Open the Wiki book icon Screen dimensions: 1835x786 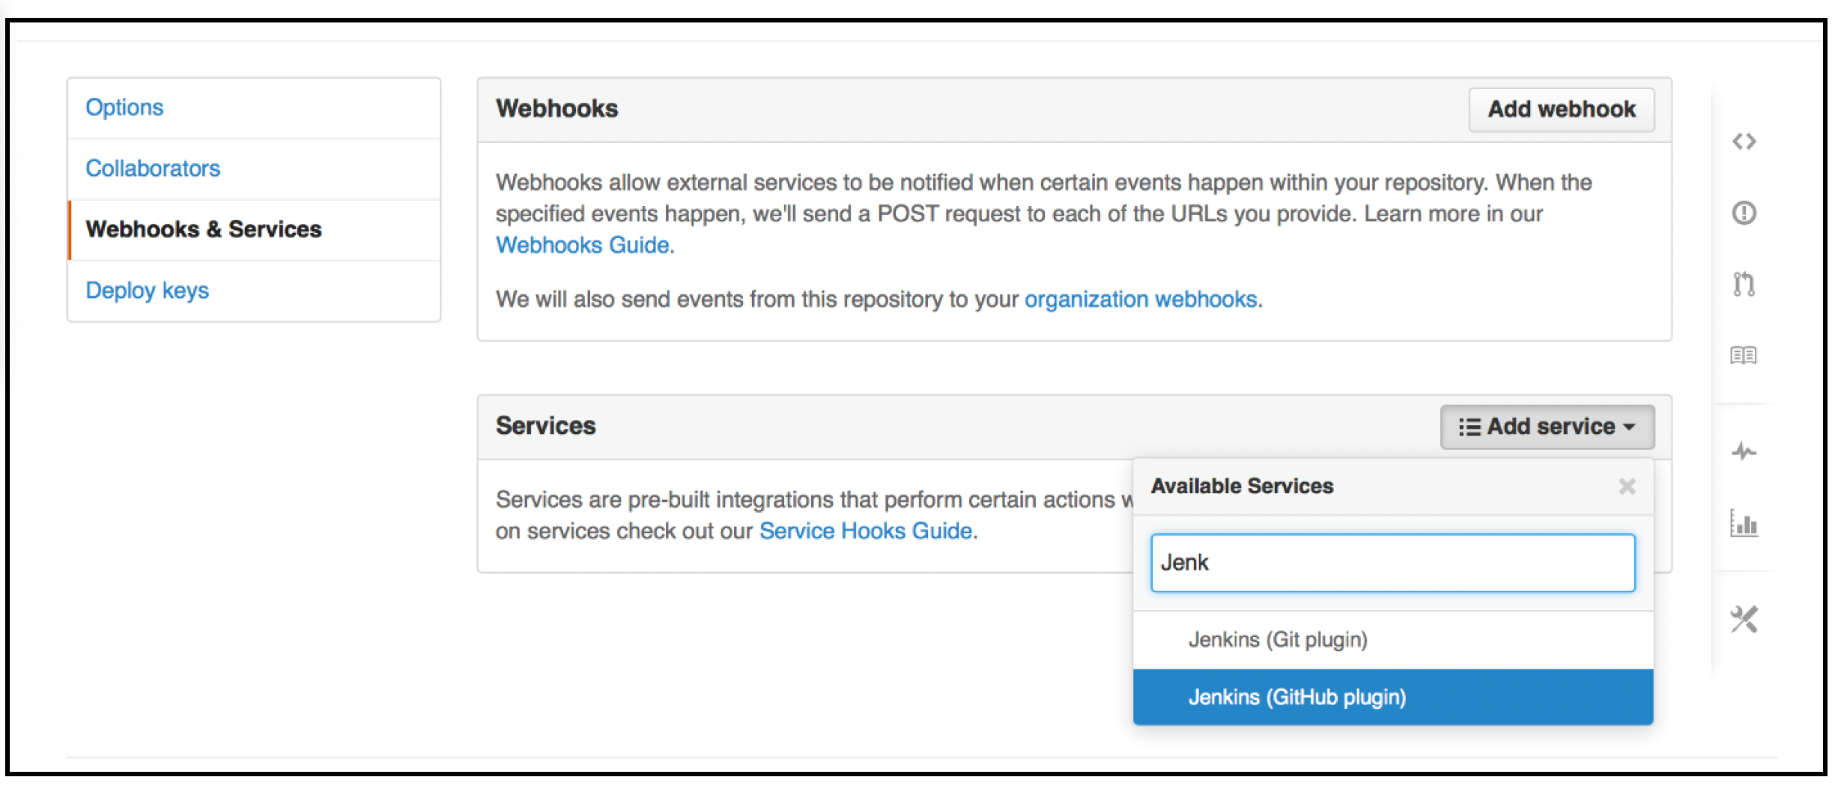(x=1744, y=355)
